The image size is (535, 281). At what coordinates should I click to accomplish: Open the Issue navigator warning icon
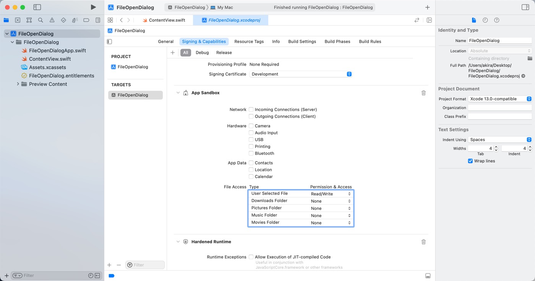[x=52, y=20]
